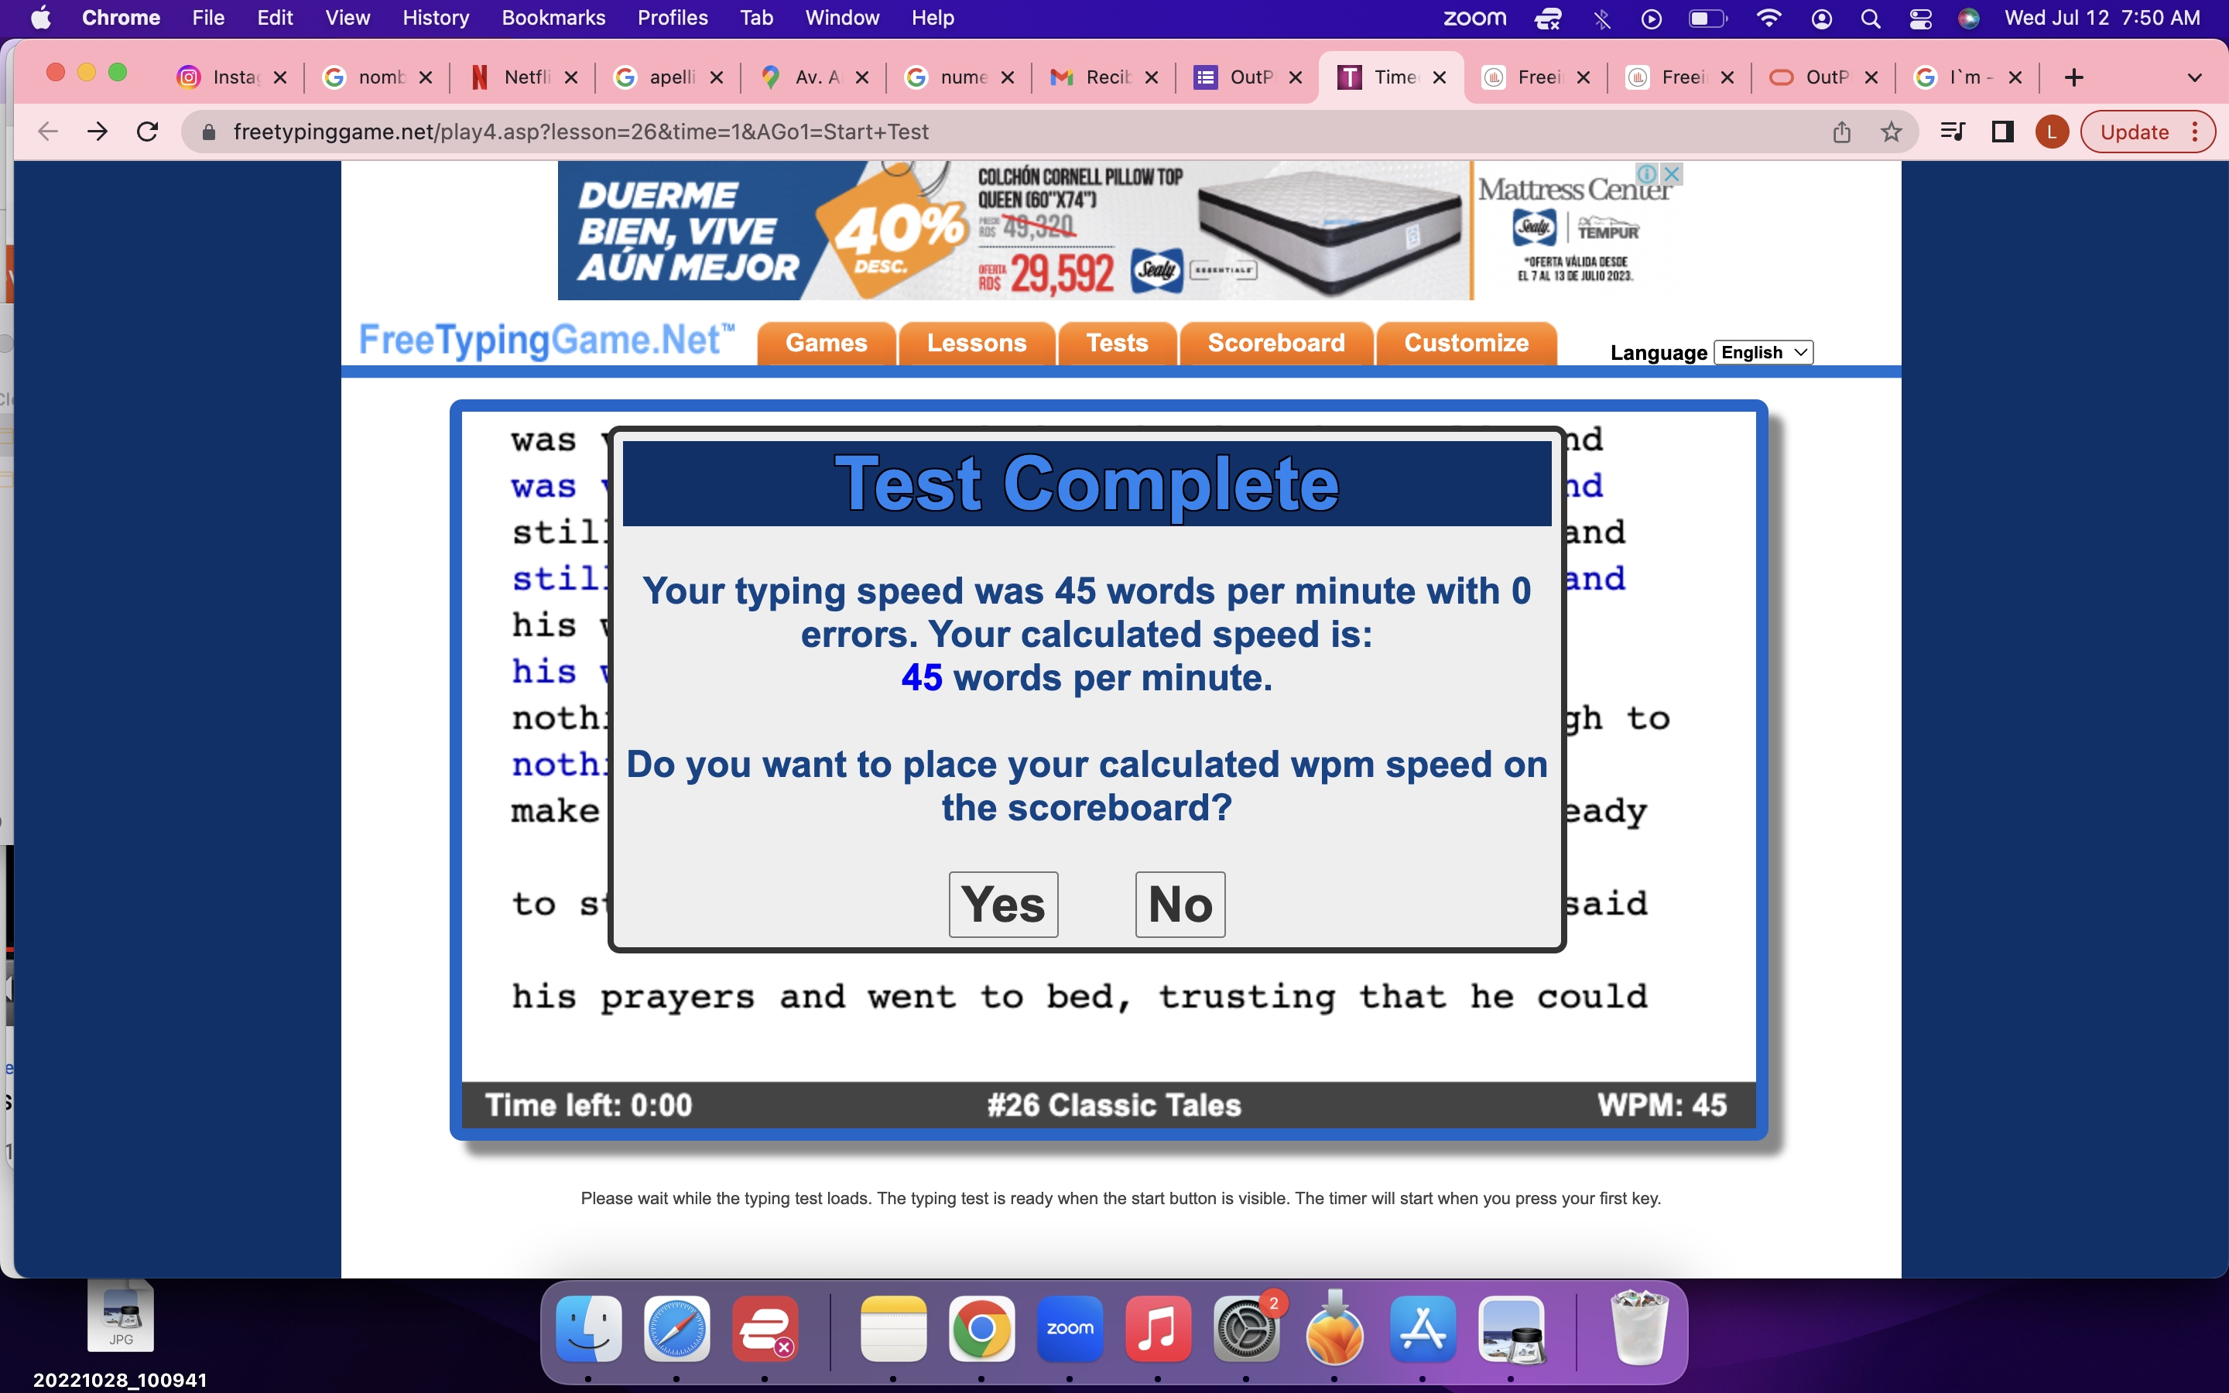Open the new tab plus button
Image resolution: width=2229 pixels, height=1393 pixels.
pyautogui.click(x=2073, y=77)
